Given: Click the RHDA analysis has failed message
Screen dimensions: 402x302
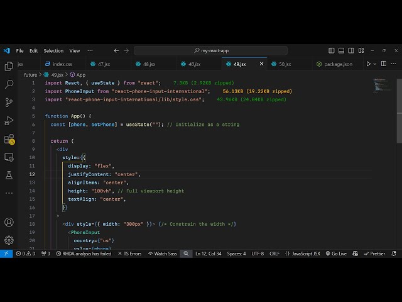Looking at the screenshot, I should tap(83, 254).
